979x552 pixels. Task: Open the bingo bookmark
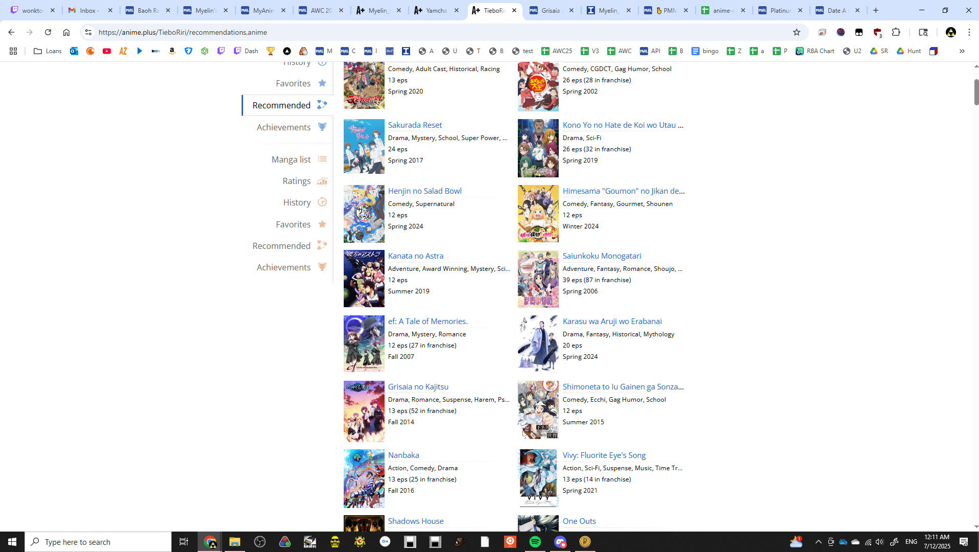tap(705, 51)
